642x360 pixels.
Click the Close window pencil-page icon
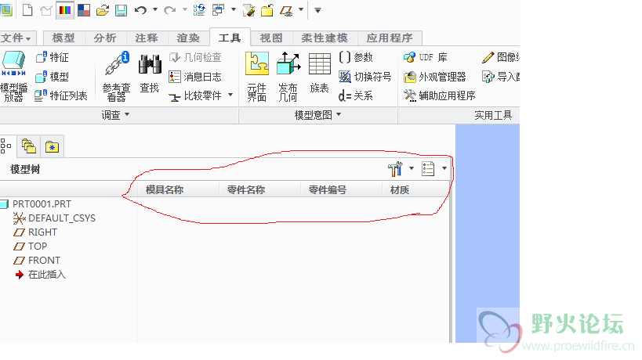click(248, 10)
